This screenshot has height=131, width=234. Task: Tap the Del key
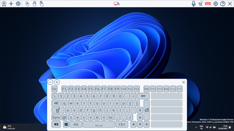(x=146, y=89)
